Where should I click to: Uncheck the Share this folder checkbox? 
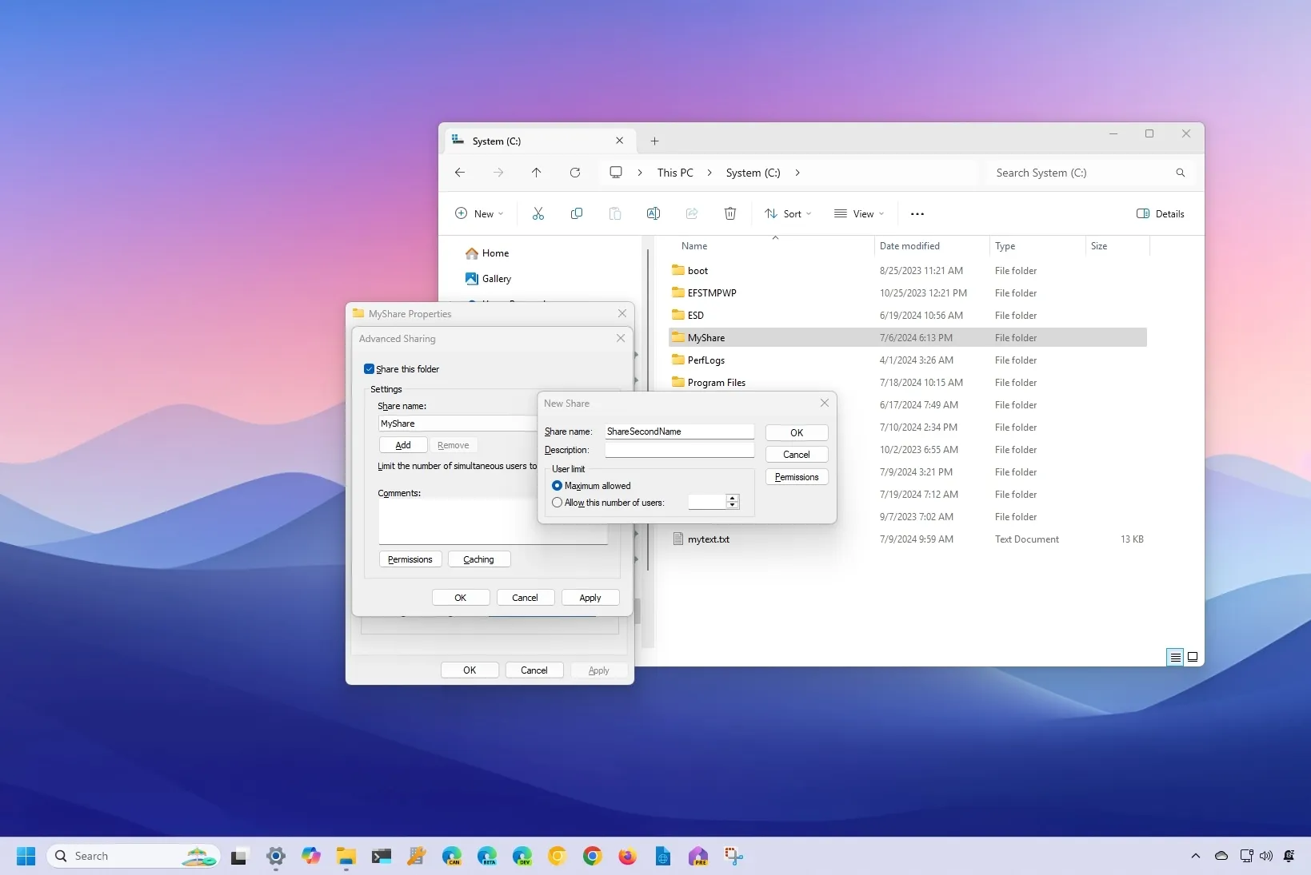coord(370,369)
